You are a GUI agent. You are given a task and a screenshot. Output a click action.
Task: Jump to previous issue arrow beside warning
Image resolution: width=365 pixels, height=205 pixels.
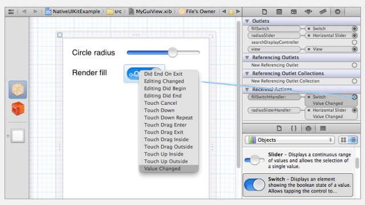click(224, 11)
